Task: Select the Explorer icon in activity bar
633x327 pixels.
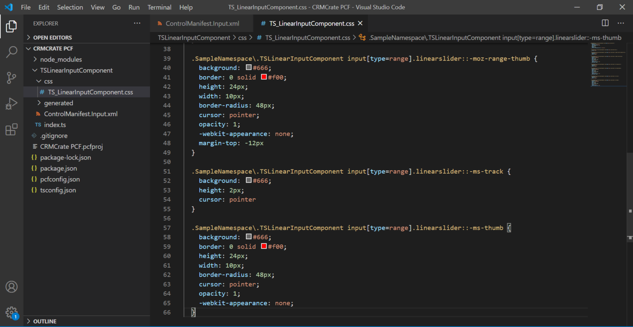Action: (11, 26)
